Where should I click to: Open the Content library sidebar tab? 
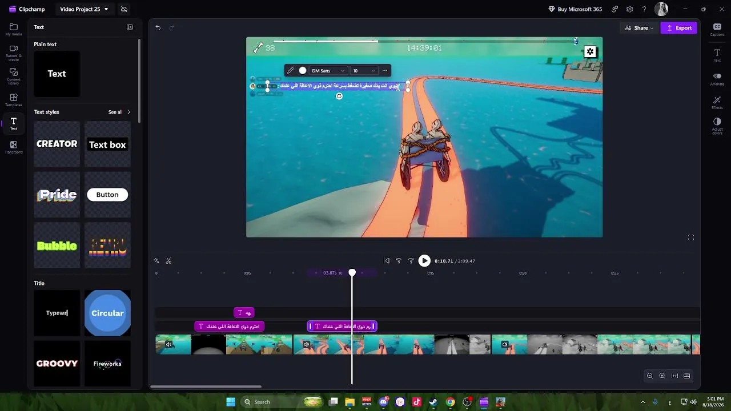click(x=14, y=76)
